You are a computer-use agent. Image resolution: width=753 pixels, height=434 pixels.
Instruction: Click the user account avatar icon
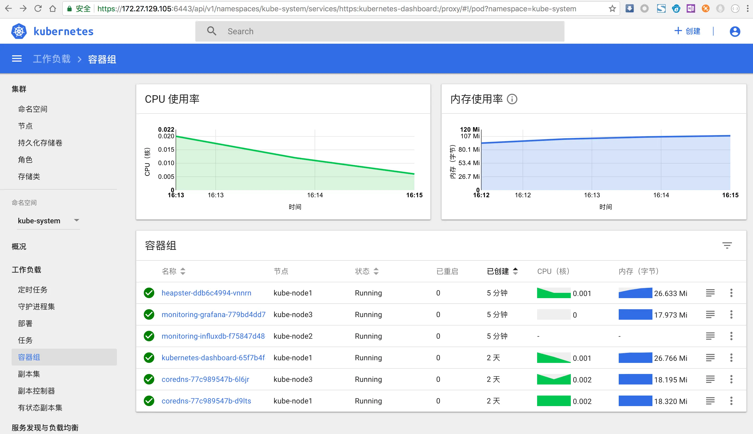click(x=735, y=31)
